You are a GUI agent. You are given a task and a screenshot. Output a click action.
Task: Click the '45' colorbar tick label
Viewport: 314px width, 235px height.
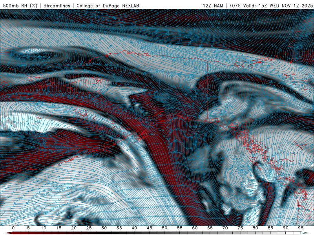click(x=150, y=228)
